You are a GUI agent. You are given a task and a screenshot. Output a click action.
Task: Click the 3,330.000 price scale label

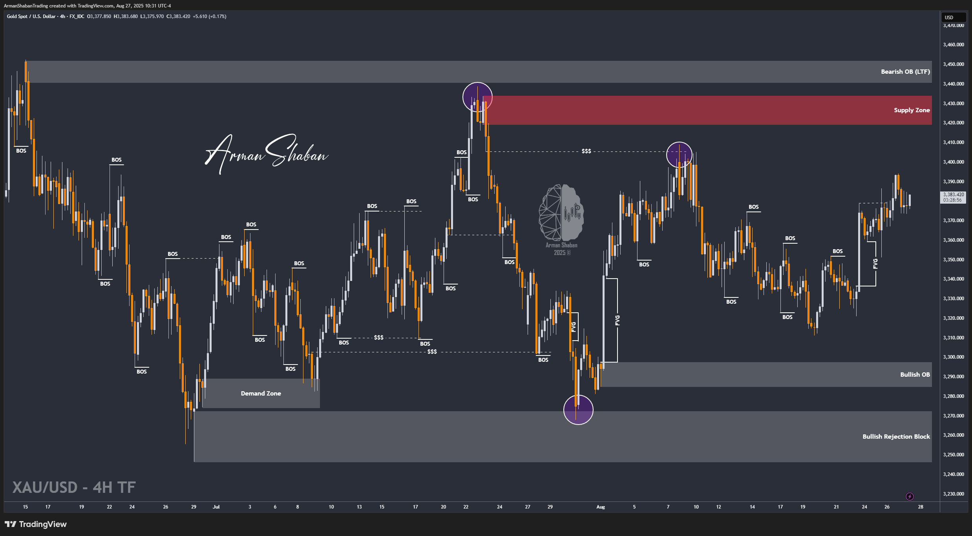pyautogui.click(x=954, y=299)
